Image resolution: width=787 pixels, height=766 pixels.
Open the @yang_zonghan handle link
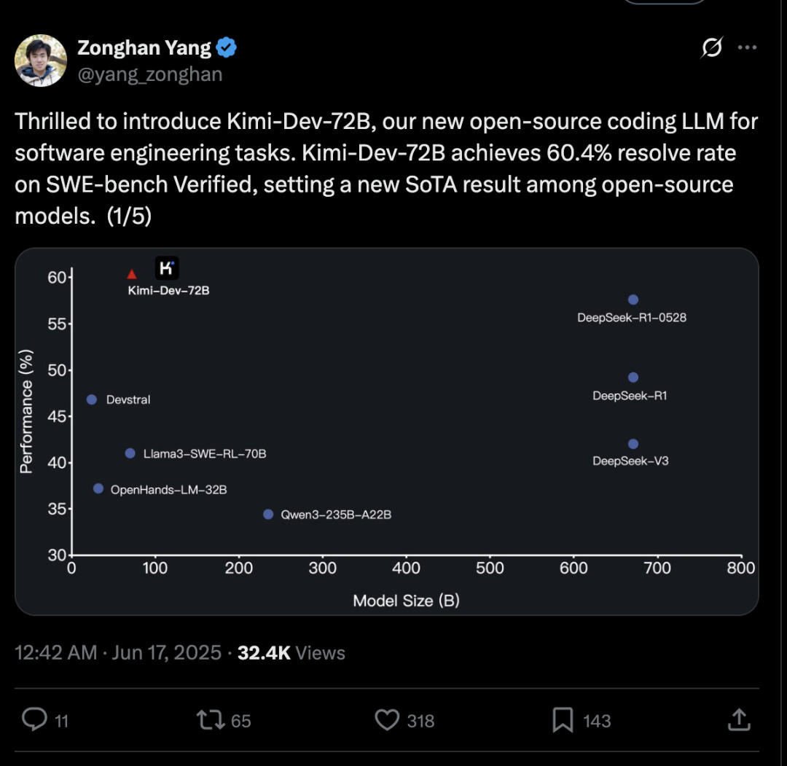149,74
